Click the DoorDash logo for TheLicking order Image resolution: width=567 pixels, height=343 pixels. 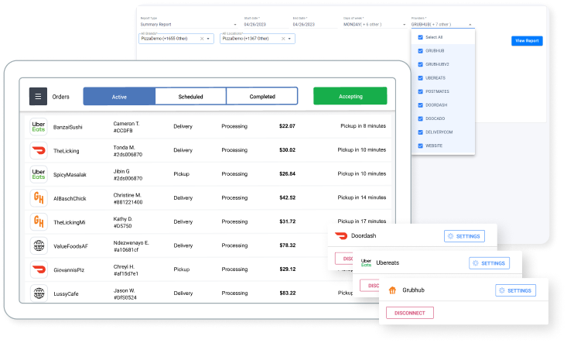tap(38, 149)
